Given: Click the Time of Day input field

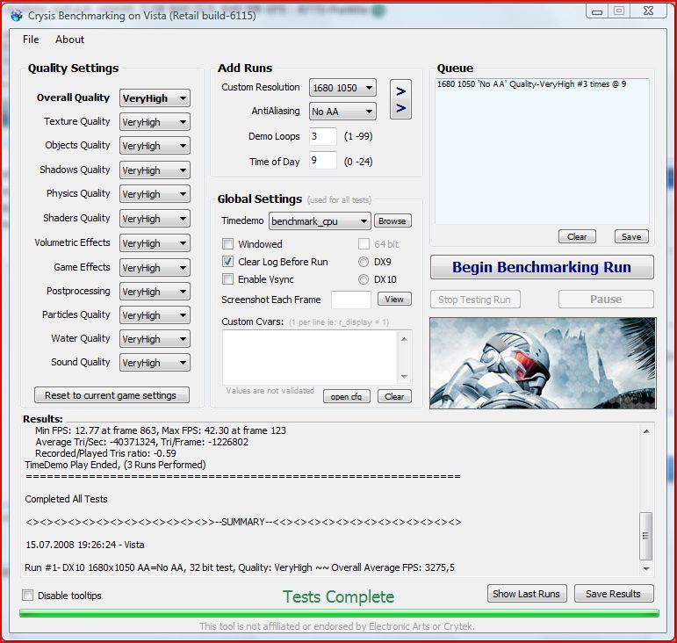Looking at the screenshot, I should pos(322,161).
